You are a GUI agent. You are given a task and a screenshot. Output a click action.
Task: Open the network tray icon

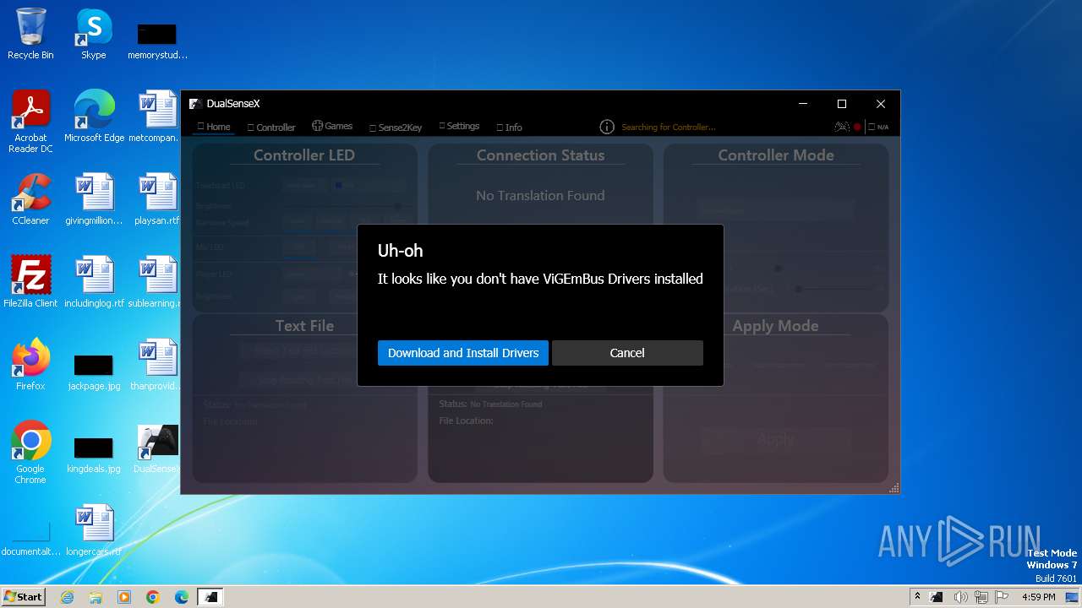981,597
